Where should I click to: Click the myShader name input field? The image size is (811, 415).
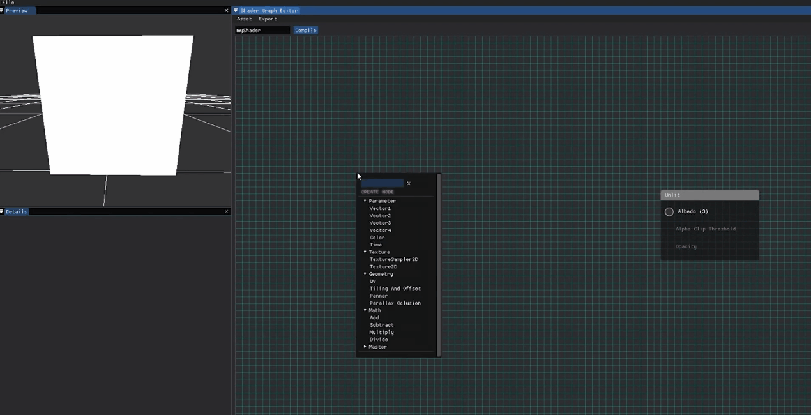[x=262, y=31]
